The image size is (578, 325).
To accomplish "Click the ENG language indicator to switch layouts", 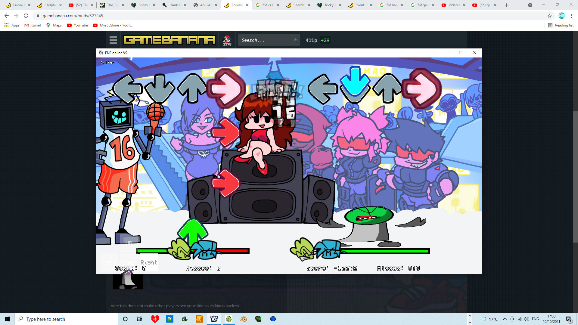I will tap(536, 319).
